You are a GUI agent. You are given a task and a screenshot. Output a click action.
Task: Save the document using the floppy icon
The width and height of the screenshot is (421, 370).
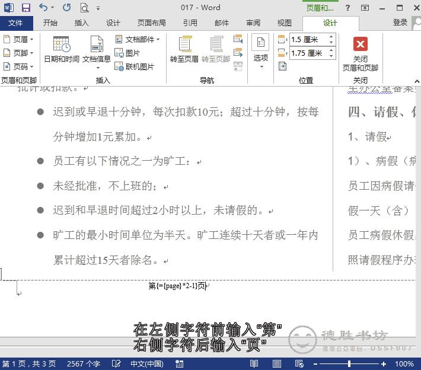click(x=25, y=8)
